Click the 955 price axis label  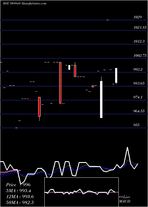(136, 125)
